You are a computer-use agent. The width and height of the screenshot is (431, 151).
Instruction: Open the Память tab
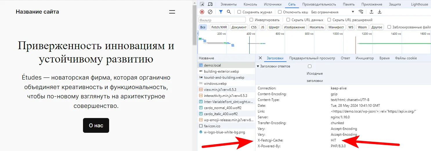349,4
